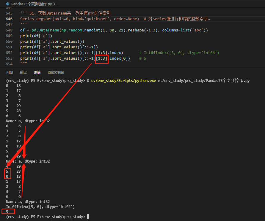This screenshot has width=265, height=221.
Task: Click 'pd.DataFrame' on line 648
Action: [45, 30]
